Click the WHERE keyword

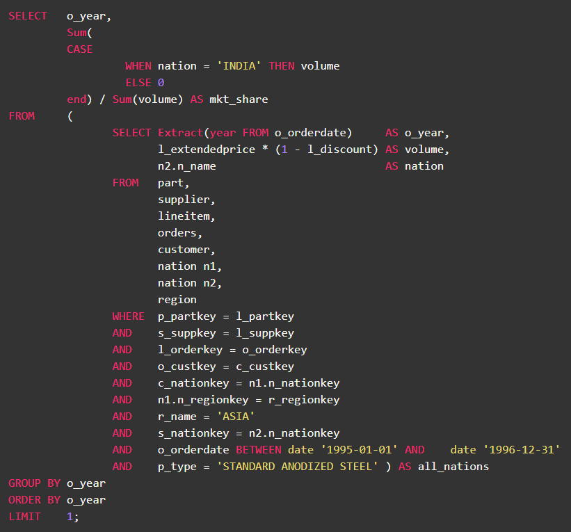click(129, 316)
